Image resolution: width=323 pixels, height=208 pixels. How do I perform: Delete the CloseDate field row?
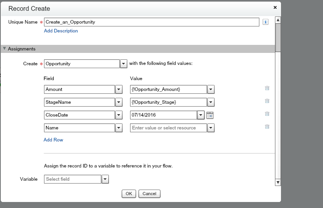[267, 114]
